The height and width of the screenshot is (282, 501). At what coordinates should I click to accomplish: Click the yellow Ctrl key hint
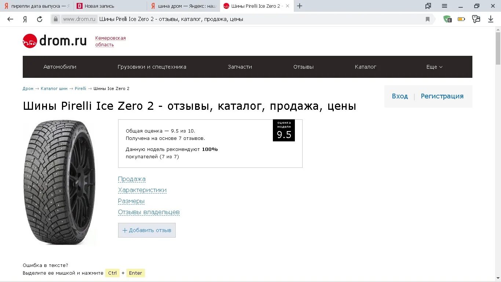tap(112, 273)
